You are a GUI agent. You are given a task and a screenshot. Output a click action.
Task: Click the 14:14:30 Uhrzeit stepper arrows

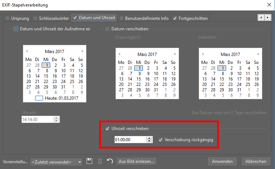point(56,119)
